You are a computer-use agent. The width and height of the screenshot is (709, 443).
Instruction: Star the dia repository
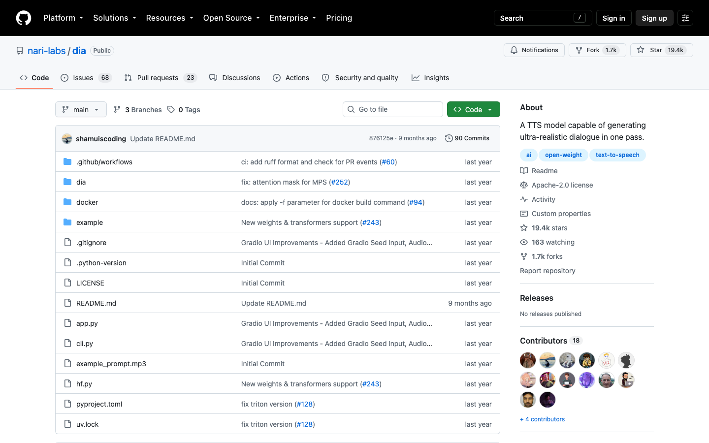coord(661,50)
